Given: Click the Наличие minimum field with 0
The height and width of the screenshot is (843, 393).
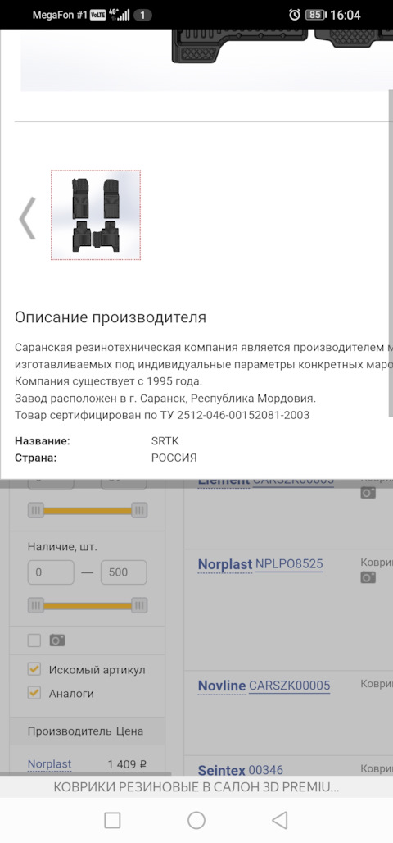Looking at the screenshot, I should pos(51,572).
